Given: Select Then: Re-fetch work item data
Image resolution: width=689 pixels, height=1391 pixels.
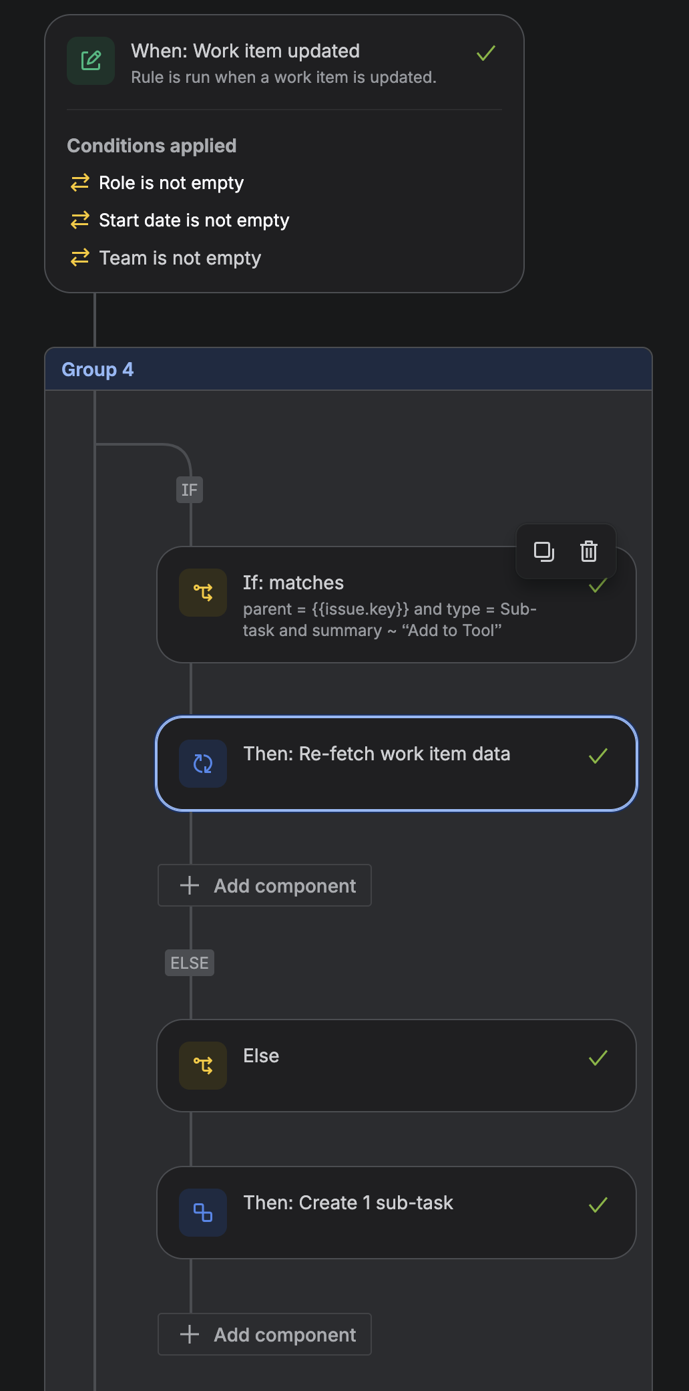Looking at the screenshot, I should click(397, 764).
